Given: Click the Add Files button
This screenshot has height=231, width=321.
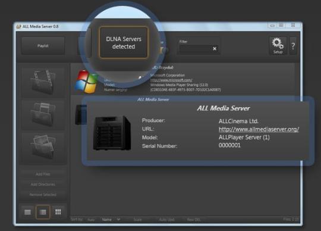Looking at the screenshot, I should tap(43, 174).
